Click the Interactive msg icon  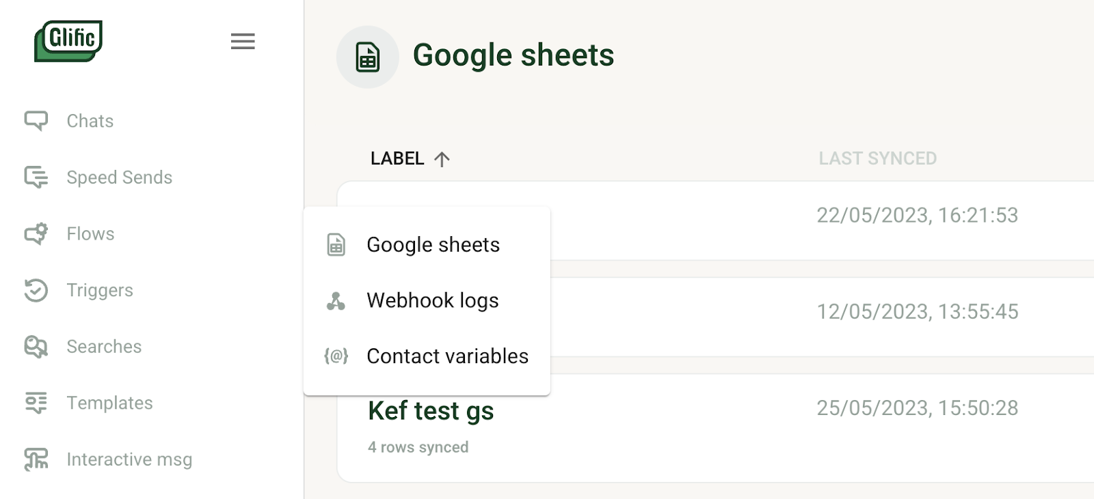(x=36, y=459)
